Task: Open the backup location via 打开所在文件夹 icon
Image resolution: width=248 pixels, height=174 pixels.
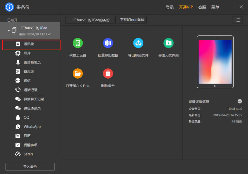Action: point(77,73)
